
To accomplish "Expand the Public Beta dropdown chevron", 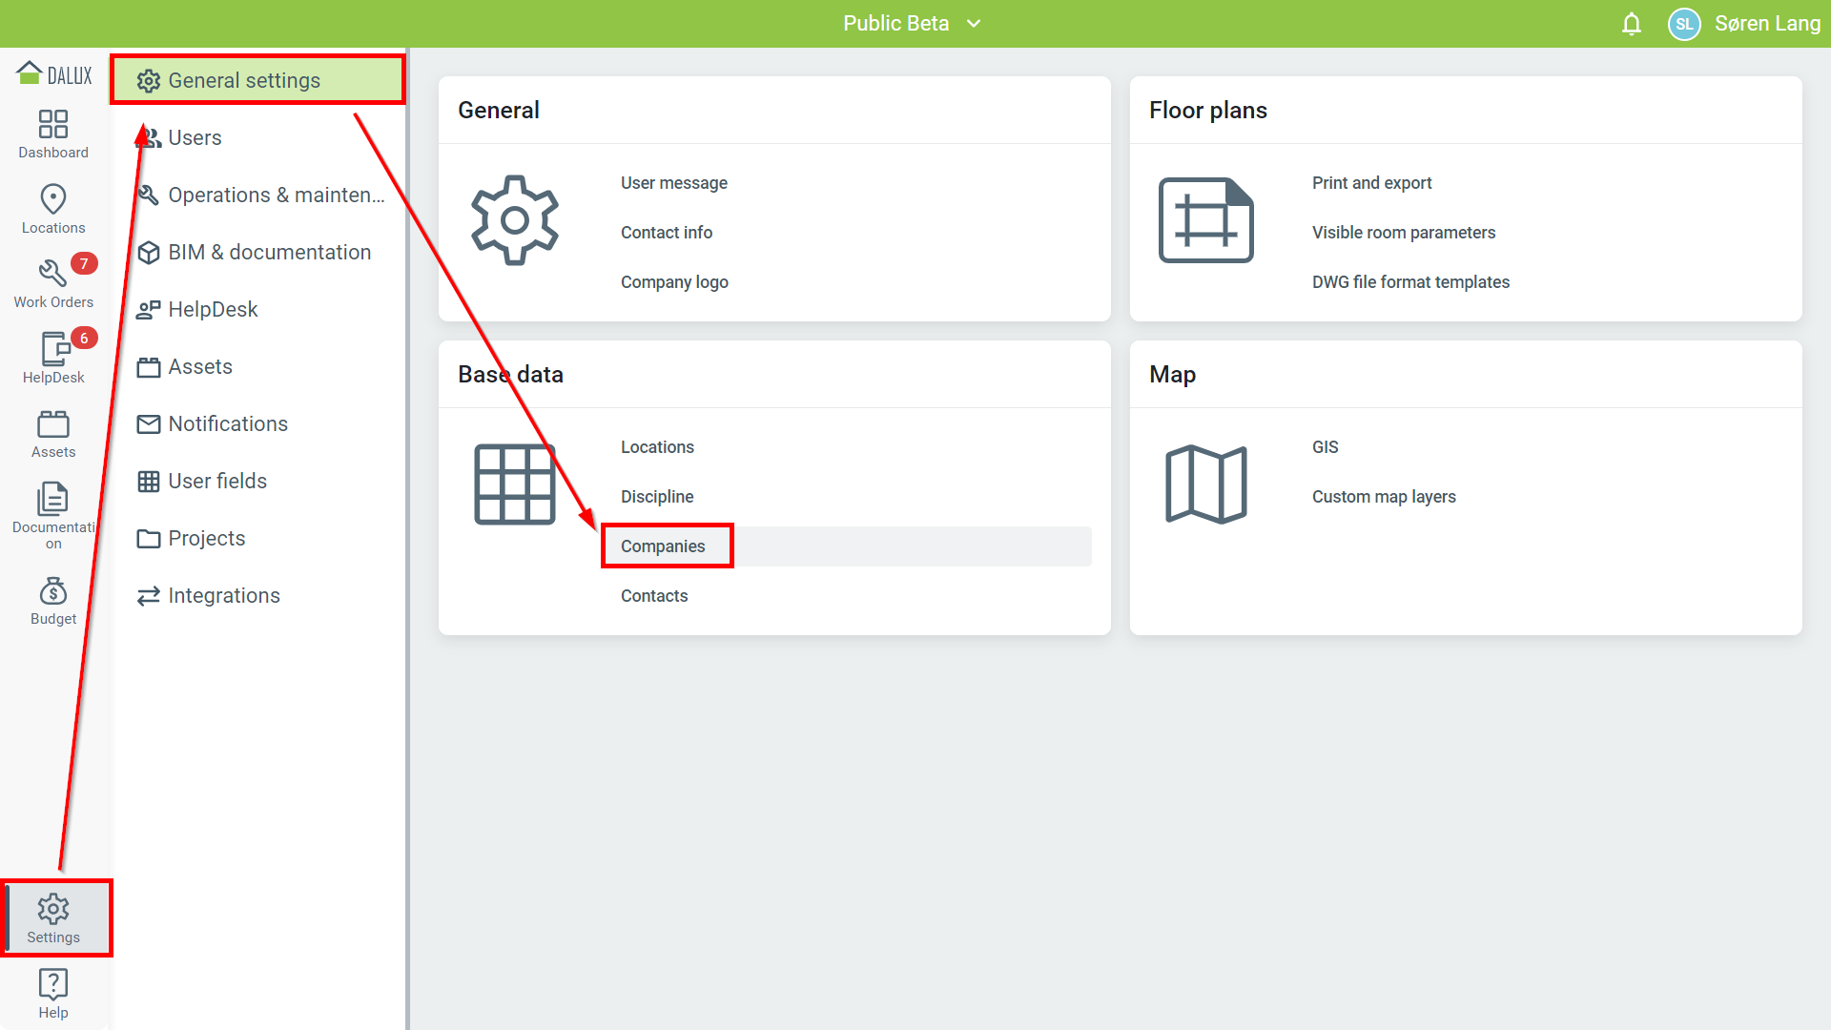I will [974, 24].
